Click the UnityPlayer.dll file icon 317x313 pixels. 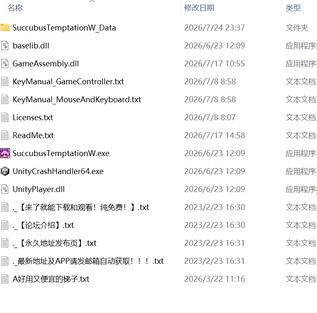(x=5, y=189)
